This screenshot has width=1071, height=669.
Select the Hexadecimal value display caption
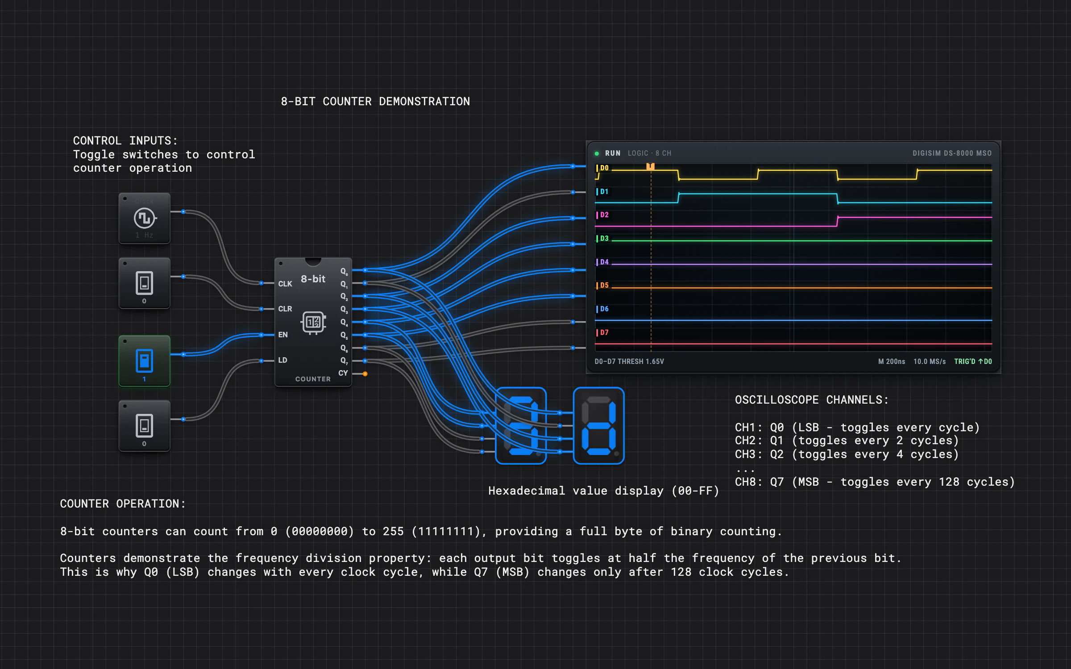[x=604, y=491]
